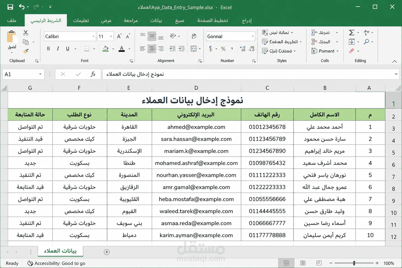Image resolution: width=402 pixels, height=268 pixels.
Task: Click the Accounting currency format icon
Action: (x=211, y=49)
